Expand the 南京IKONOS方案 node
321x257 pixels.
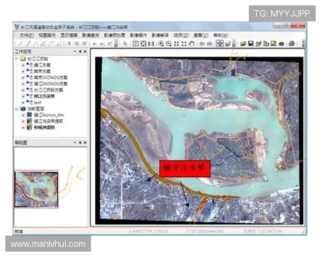[x=23, y=78]
